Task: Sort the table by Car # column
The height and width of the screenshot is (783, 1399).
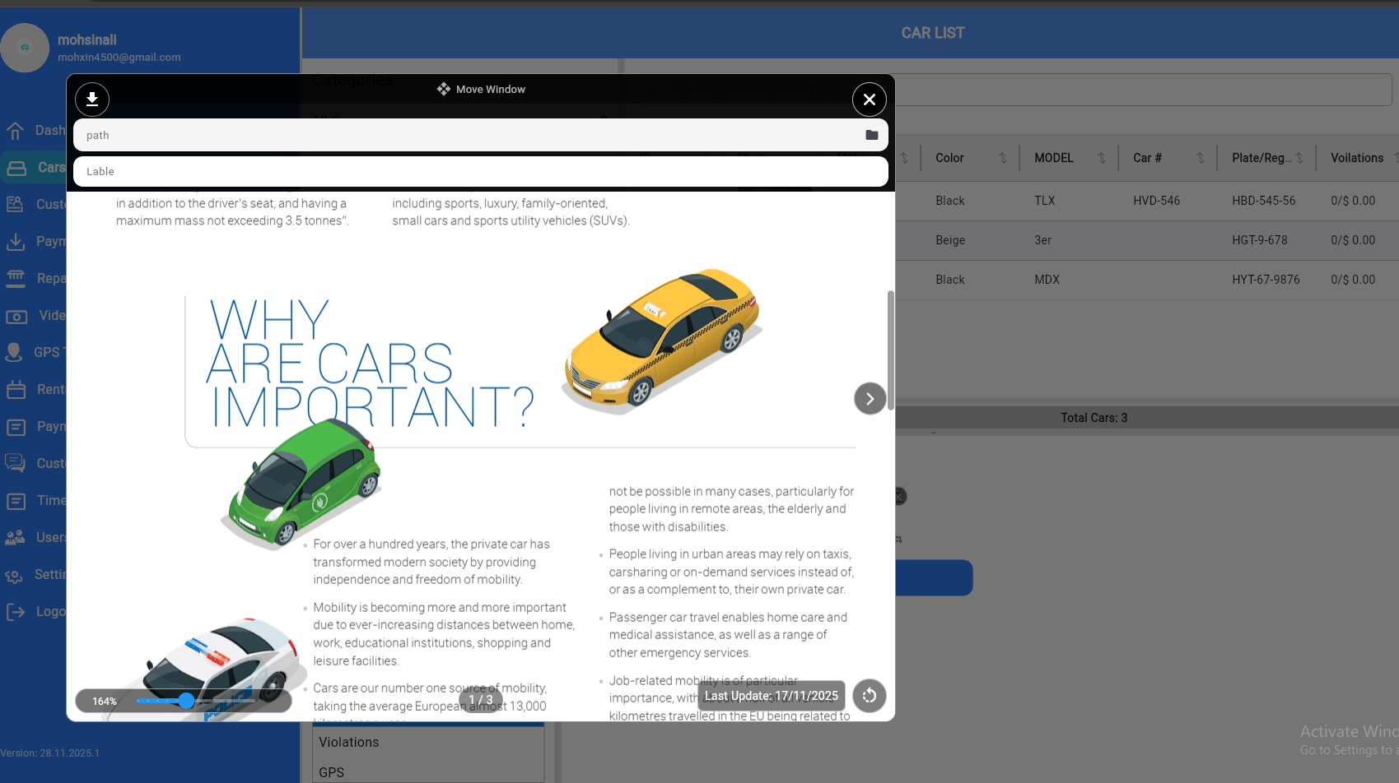Action: click(x=1200, y=158)
